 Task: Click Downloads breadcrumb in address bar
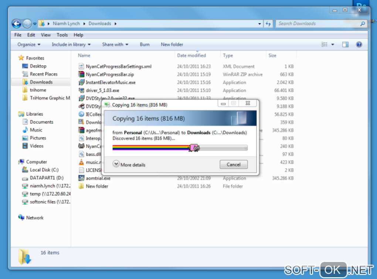coord(100,24)
